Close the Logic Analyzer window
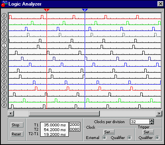 click(161, 4)
